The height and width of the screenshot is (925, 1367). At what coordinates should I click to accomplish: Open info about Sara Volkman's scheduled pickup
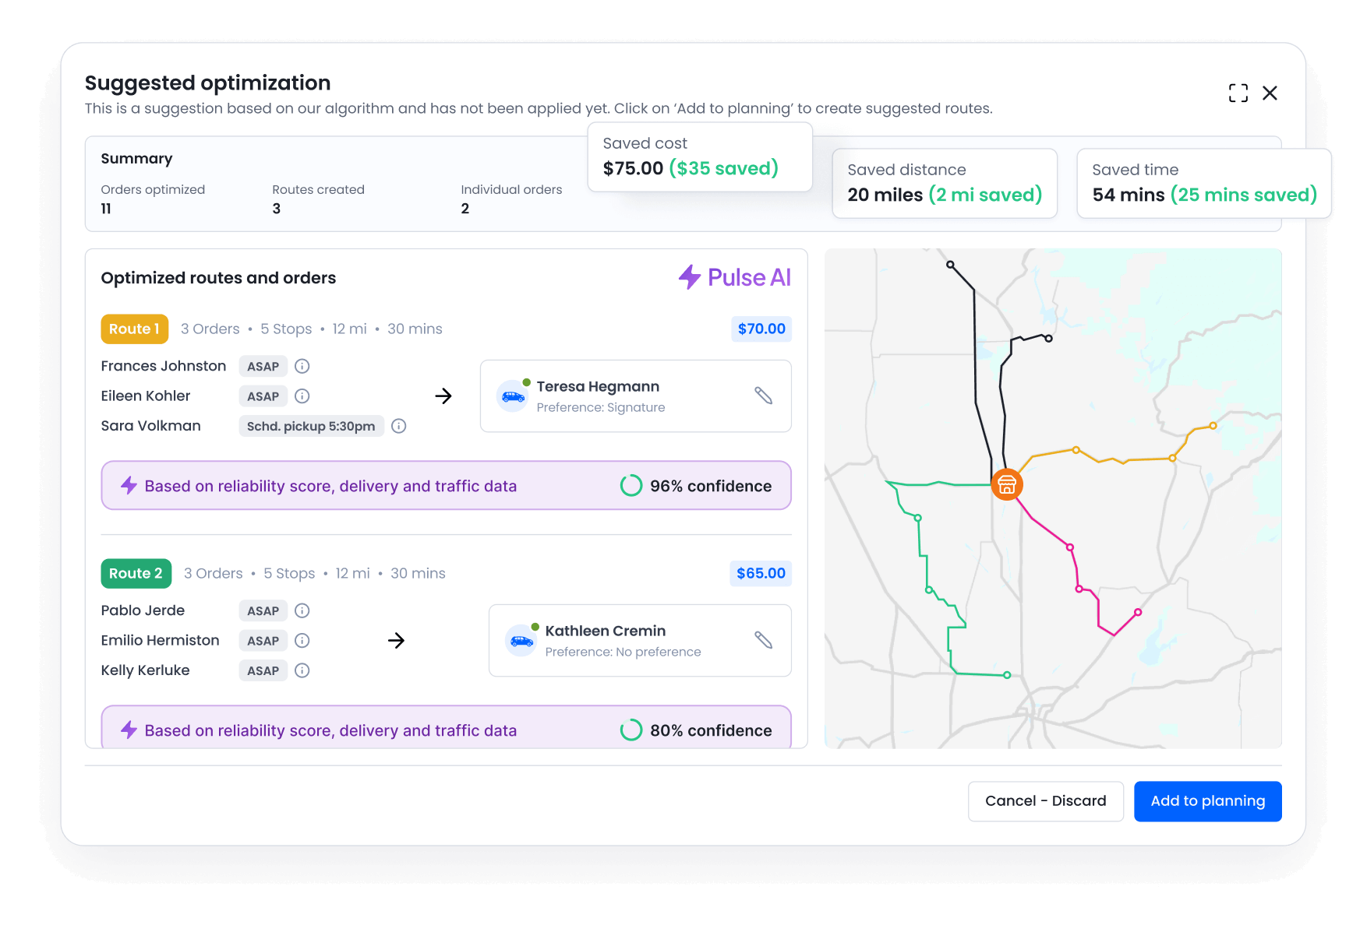point(399,426)
